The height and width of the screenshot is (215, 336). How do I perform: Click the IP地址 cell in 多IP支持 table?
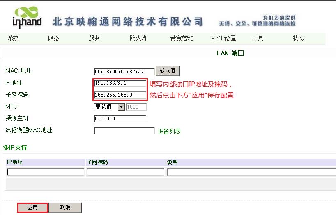pyautogui.click(x=45, y=172)
